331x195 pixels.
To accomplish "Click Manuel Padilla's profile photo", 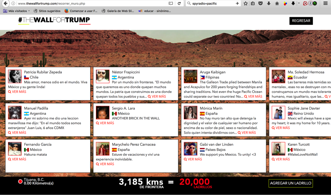I will click(15, 113).
